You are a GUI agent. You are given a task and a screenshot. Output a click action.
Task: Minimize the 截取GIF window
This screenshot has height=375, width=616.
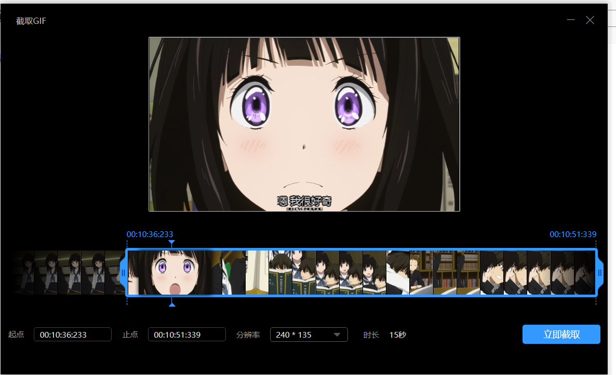571,20
